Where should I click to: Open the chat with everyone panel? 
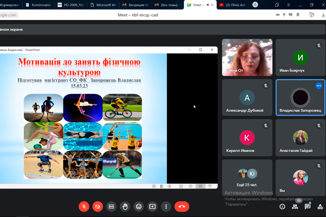pos(308,207)
